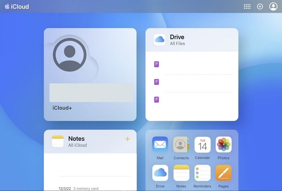Open the account profile icon in header
The image size is (282, 191).
[273, 6]
